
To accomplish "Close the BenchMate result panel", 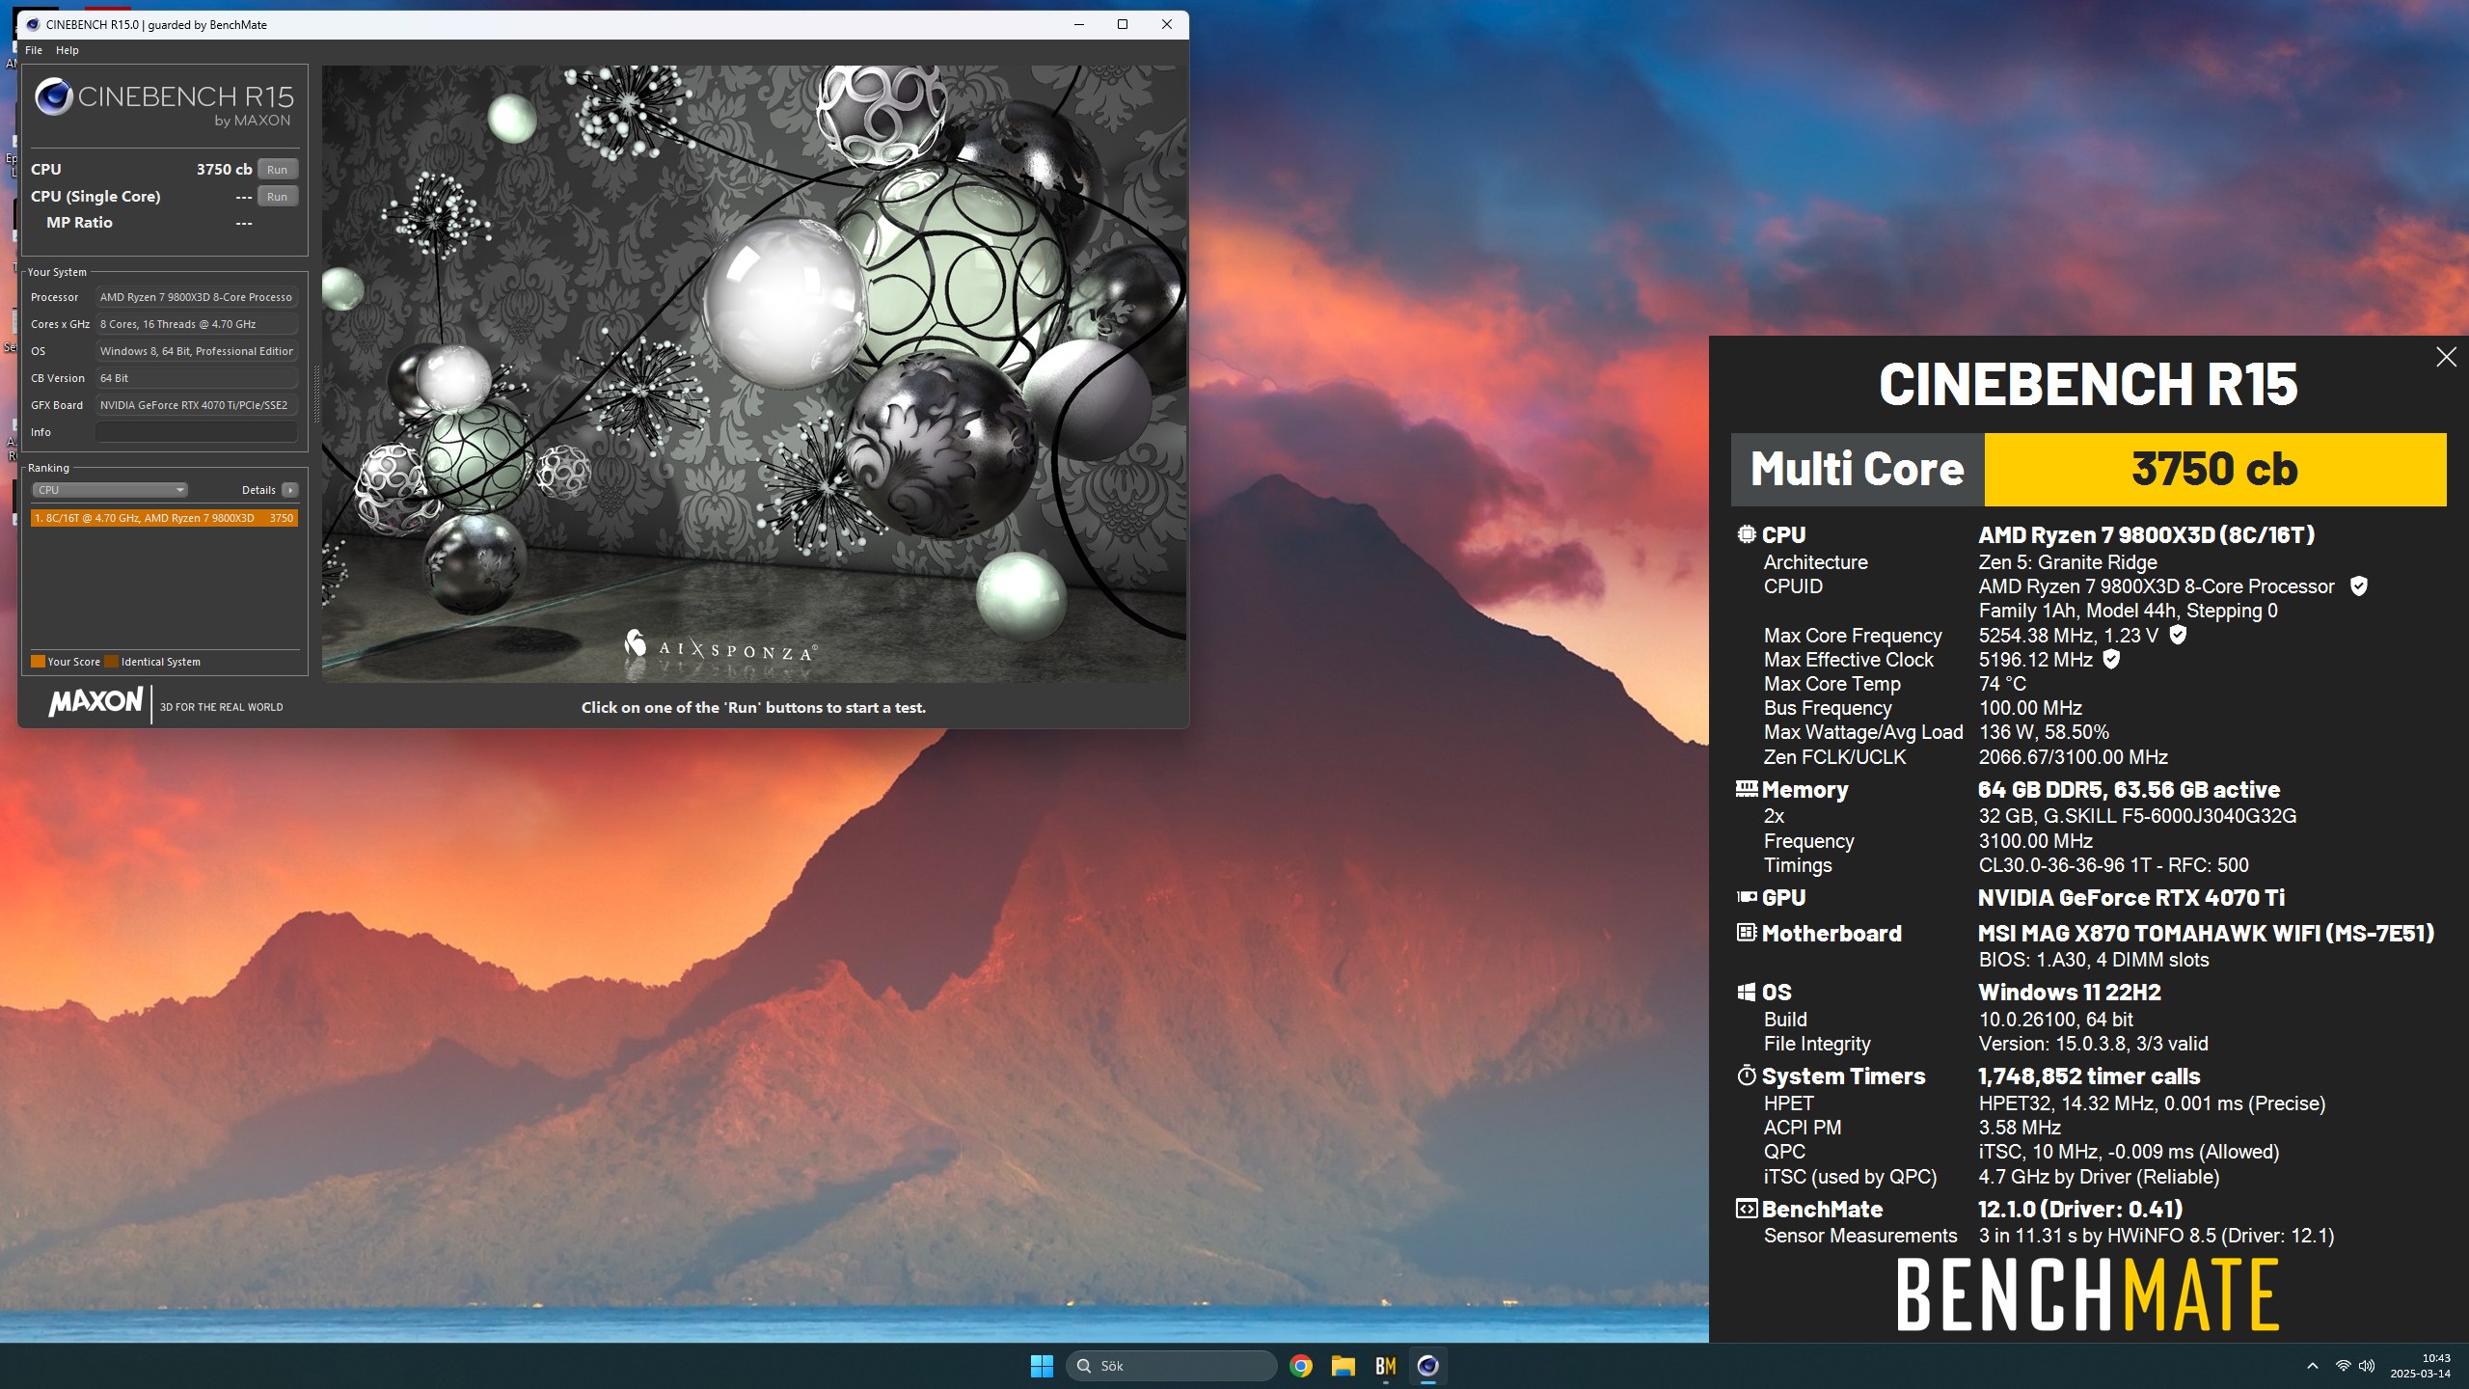I will [x=2446, y=357].
